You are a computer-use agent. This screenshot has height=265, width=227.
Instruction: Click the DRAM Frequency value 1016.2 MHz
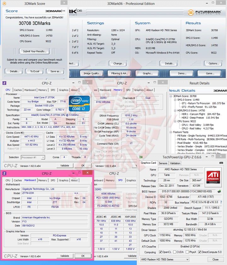[x=131, y=115]
